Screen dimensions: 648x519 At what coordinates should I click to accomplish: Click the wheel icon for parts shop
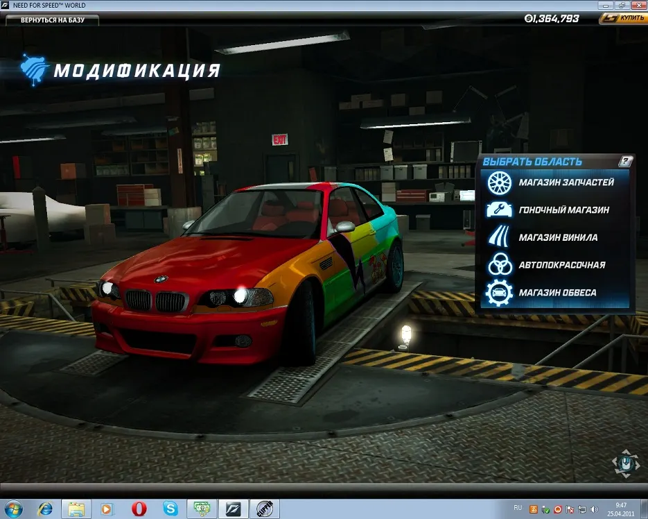pos(500,182)
